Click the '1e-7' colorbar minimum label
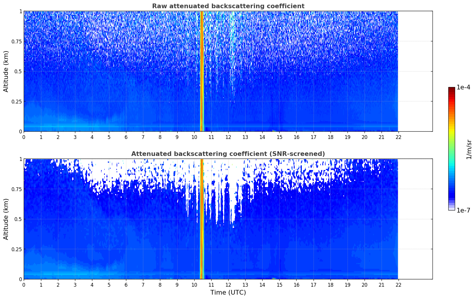Viewport: 475px width, 299px height. point(463,210)
